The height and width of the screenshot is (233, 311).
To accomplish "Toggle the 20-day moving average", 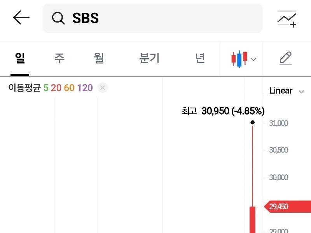I will pyautogui.click(x=56, y=88).
